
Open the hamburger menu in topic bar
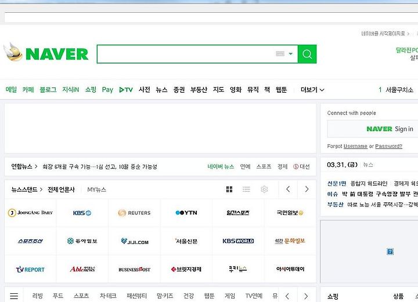14,296
